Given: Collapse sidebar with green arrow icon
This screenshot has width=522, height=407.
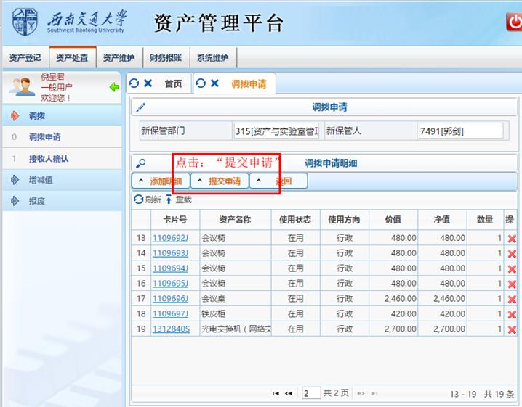Looking at the screenshot, I should (114, 87).
